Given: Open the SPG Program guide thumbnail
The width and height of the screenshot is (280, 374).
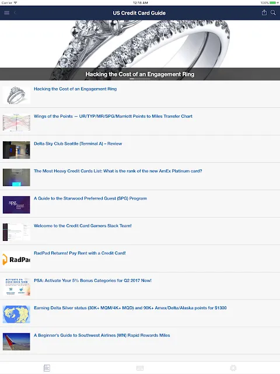Looking at the screenshot, I should click(16, 205).
